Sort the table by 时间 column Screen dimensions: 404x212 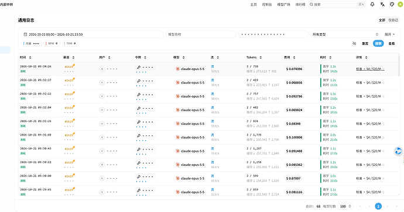coord(26,57)
